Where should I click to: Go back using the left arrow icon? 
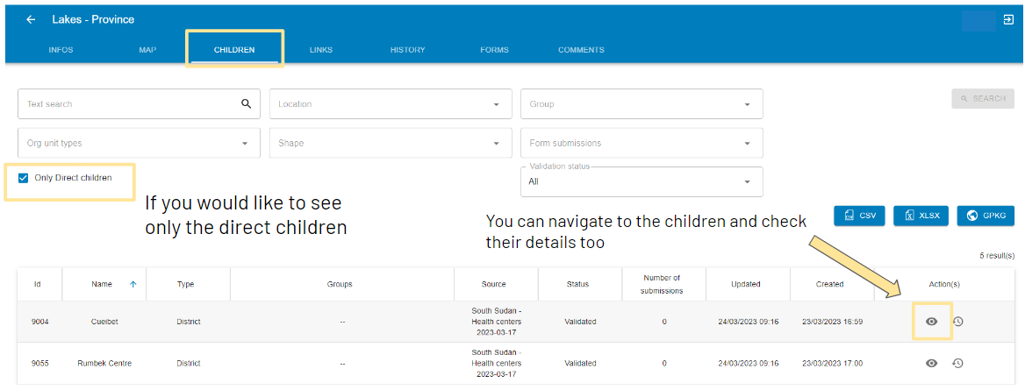pos(31,19)
